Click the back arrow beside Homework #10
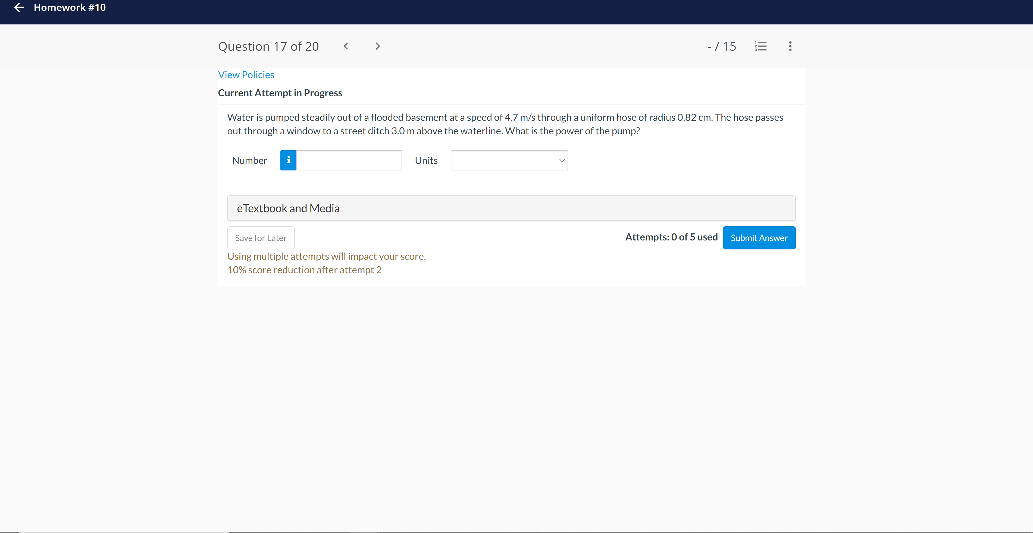Image resolution: width=1033 pixels, height=533 pixels. click(x=19, y=8)
